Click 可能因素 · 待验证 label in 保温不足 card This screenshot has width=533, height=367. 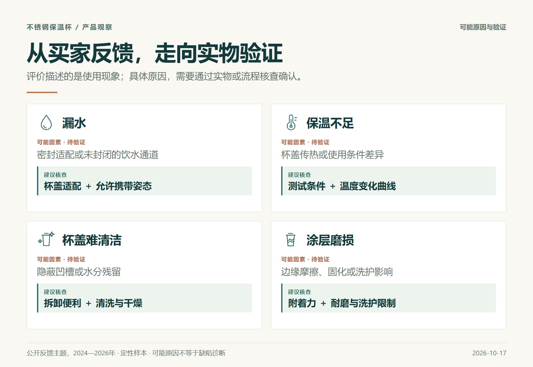(305, 142)
